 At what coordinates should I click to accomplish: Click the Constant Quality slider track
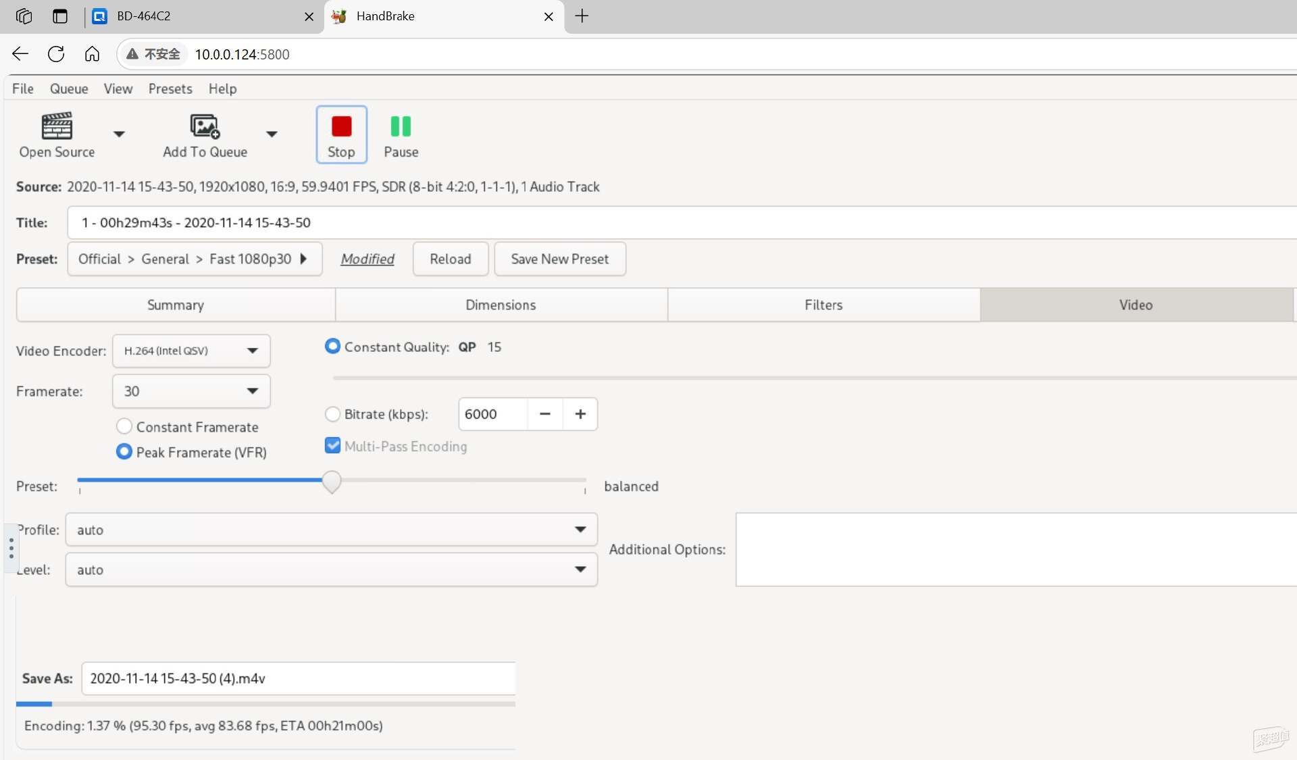[x=815, y=378]
